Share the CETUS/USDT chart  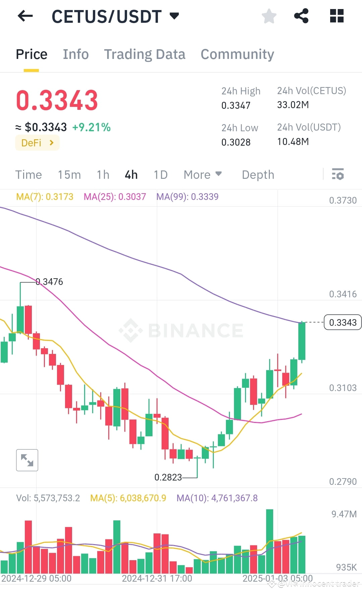click(301, 16)
